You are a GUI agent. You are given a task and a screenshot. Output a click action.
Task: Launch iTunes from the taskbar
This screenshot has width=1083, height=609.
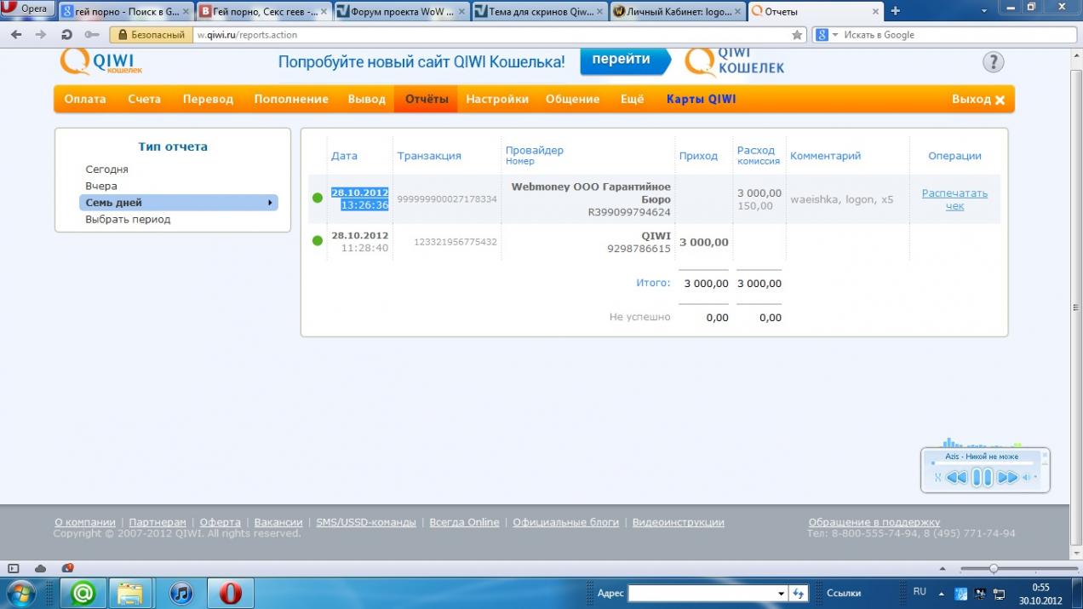(181, 593)
